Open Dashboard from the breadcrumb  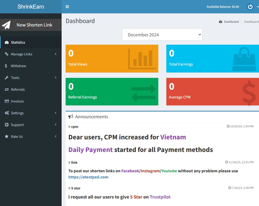(231, 22)
